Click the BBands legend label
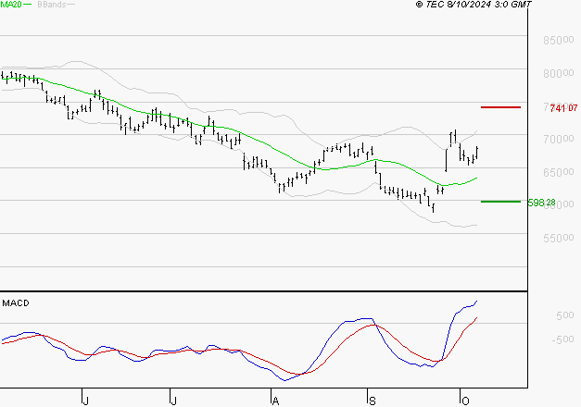Viewport: 581px width, 407px height. (52, 5)
